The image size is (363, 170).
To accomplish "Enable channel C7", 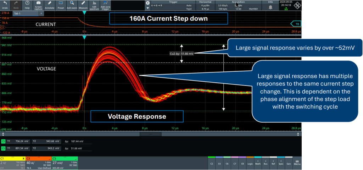I will 235,163.
